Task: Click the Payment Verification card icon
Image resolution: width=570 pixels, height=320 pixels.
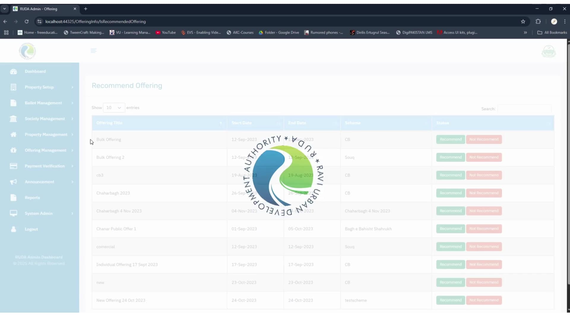Action: point(13,166)
